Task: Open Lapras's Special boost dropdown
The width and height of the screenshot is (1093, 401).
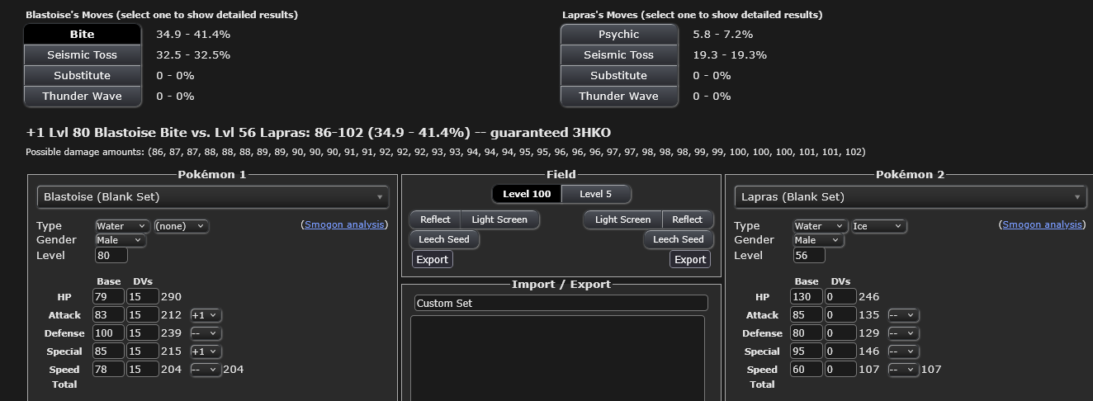Action: (x=904, y=351)
